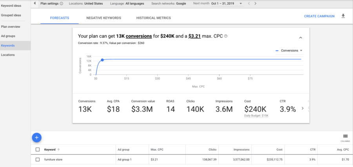Edit the Language: All languages setting
The height and width of the screenshot is (167, 353).
(x=127, y=4)
